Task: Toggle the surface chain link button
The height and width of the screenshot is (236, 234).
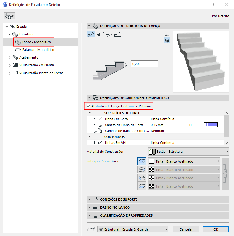Action: coord(225,174)
